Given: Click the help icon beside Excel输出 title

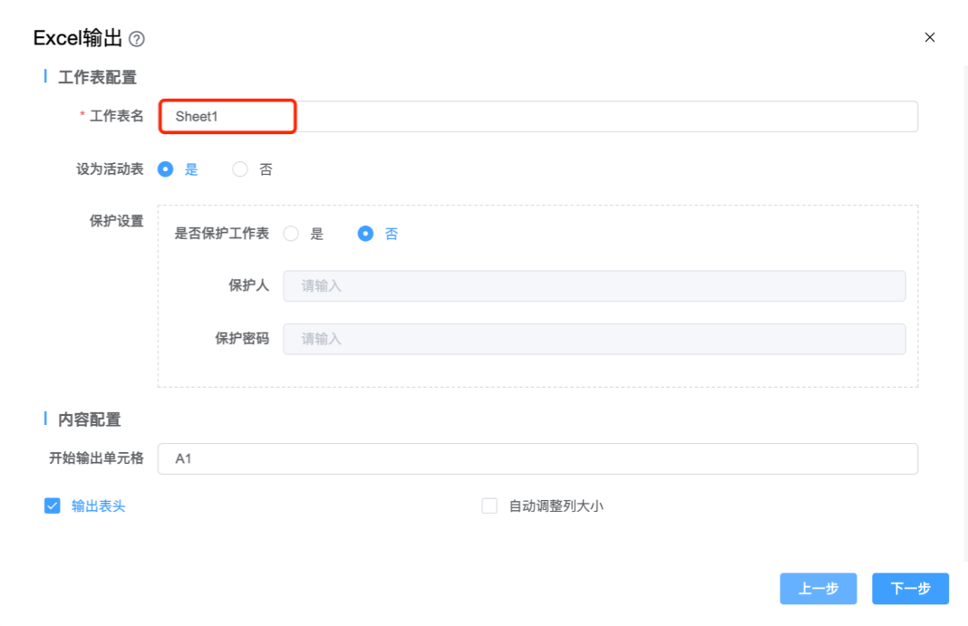Looking at the screenshot, I should click(x=137, y=39).
